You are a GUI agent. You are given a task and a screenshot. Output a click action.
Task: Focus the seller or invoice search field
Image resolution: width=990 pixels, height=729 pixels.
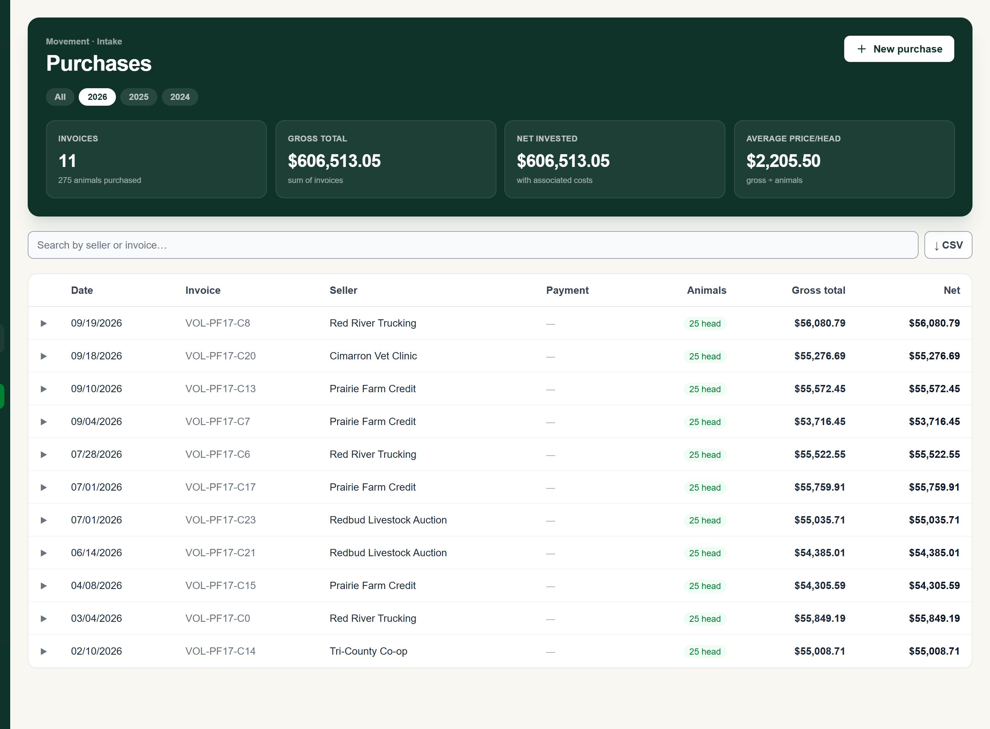pyautogui.click(x=473, y=245)
